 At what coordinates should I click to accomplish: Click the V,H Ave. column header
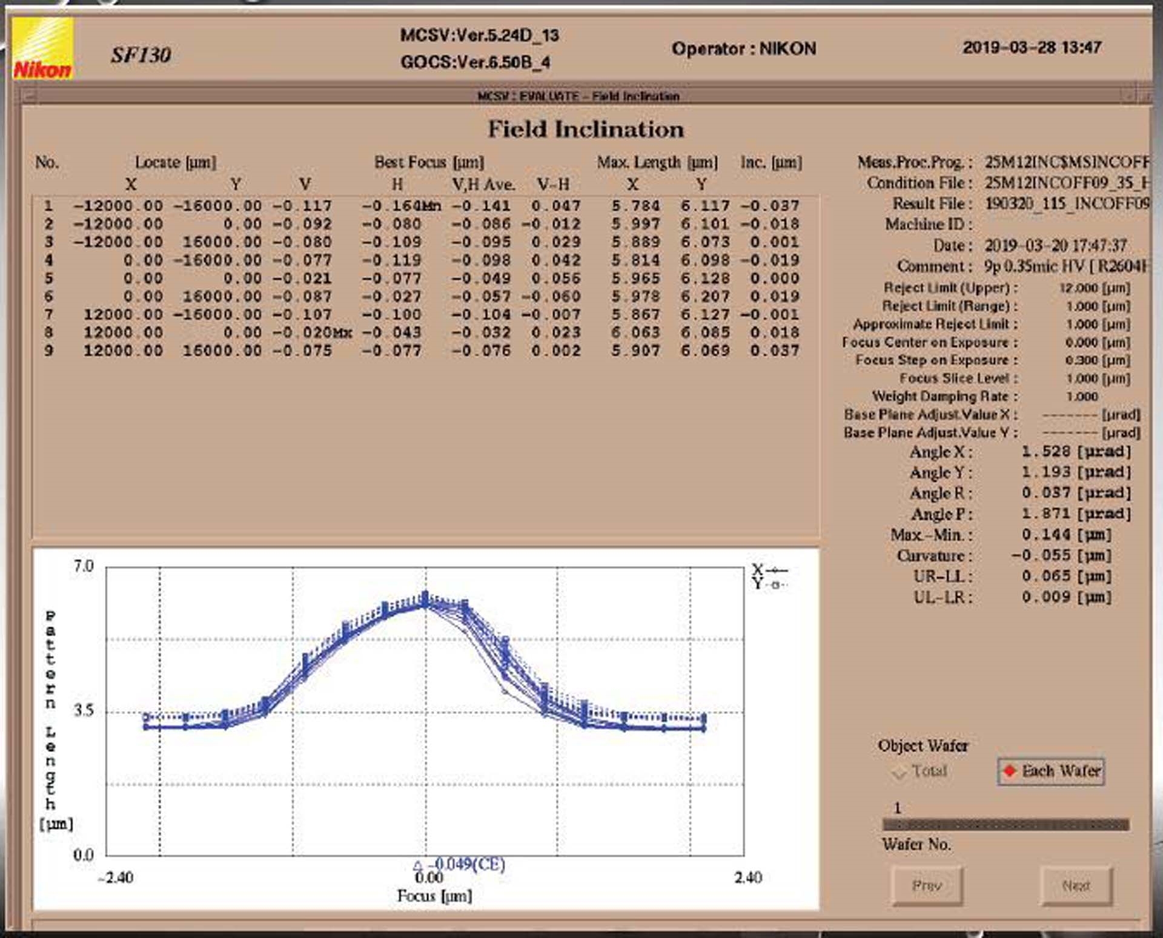point(483,184)
